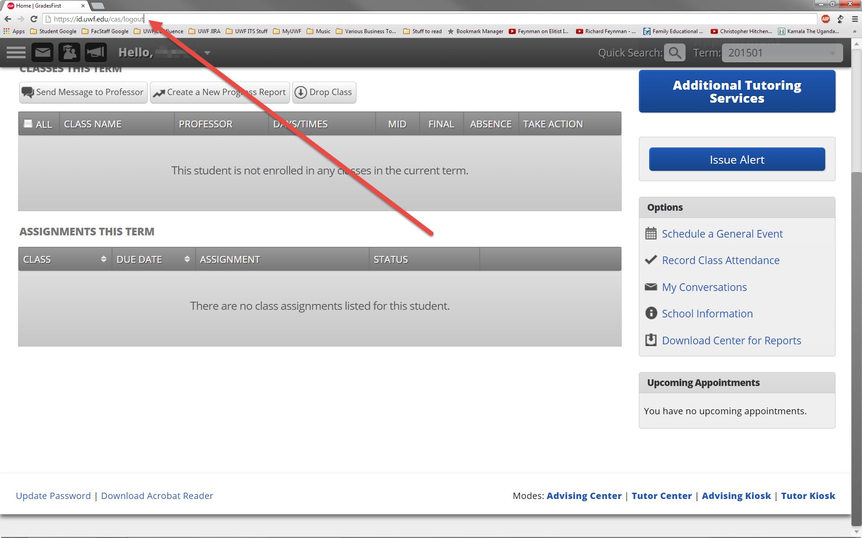Click the scrollbar down arrow

pyautogui.click(x=856, y=532)
